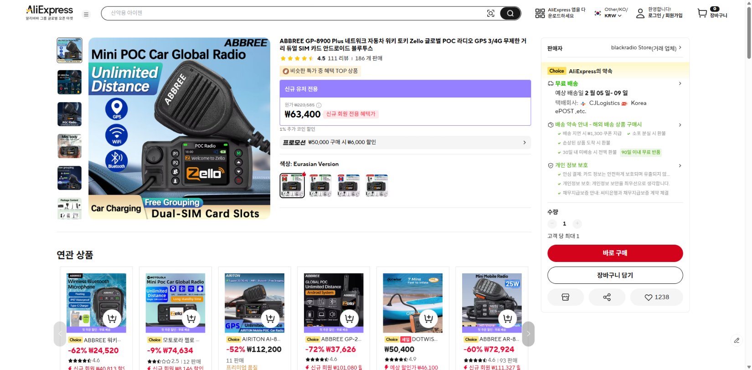The image size is (752, 370).
Task: Add ABBREE 워키 product to cart icon
Action: pos(112,319)
